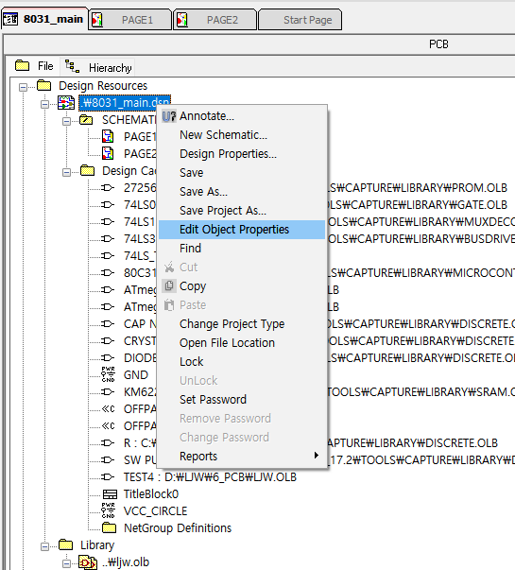
Task: Choose Change Project Type menu entry
Action: point(242,324)
